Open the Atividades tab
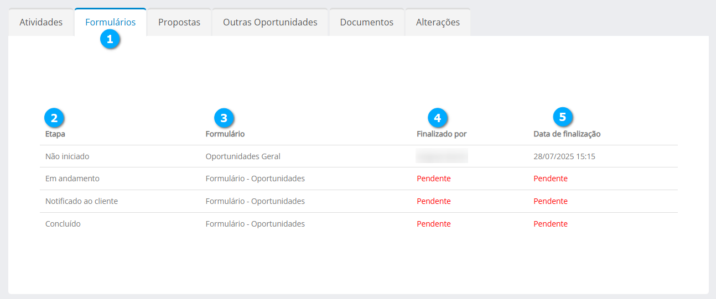 [x=41, y=23]
